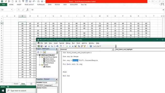Click the (Name) Module1 property field

click(47, 88)
